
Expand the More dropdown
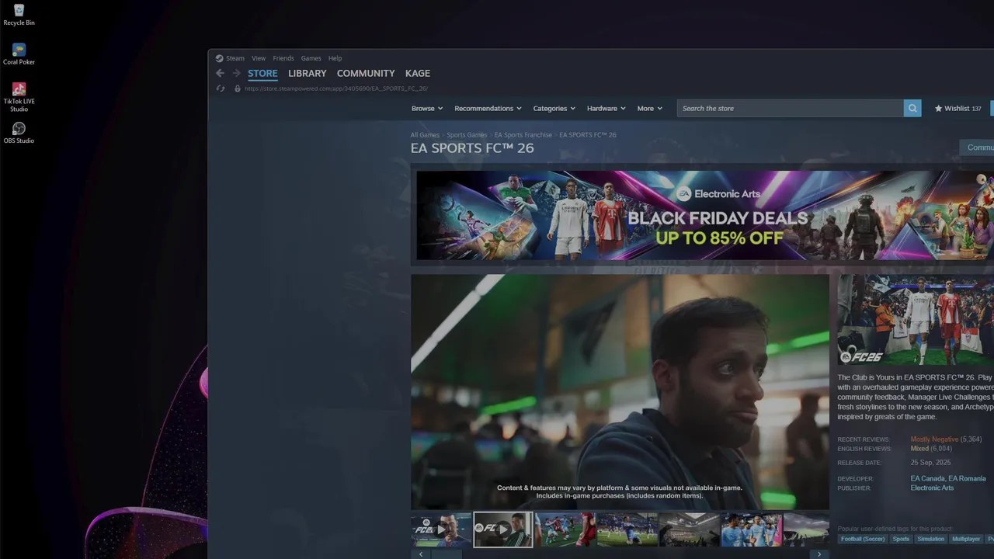point(650,109)
